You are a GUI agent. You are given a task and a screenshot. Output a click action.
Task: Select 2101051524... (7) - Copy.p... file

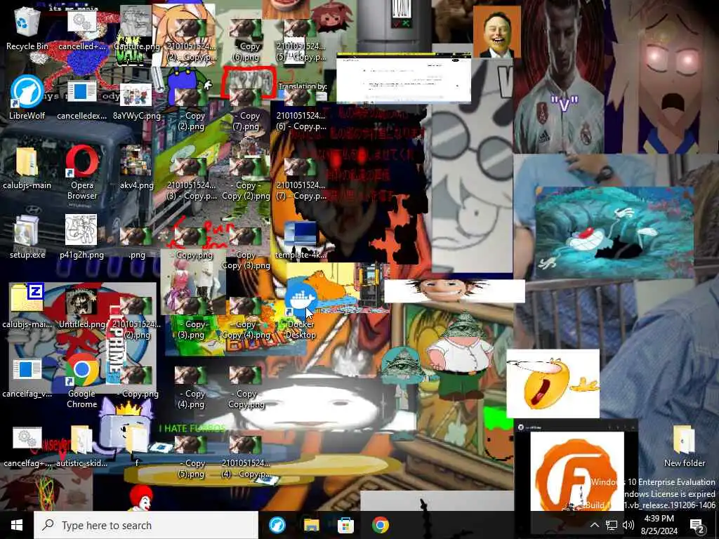[301, 180]
